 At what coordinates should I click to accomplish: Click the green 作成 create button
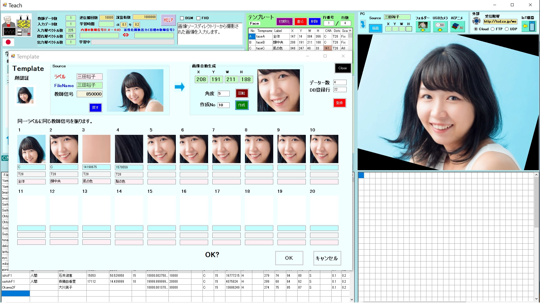click(x=242, y=105)
